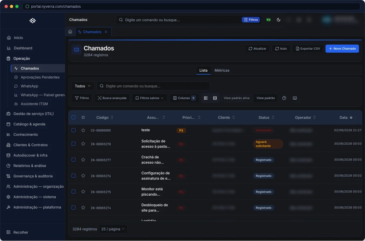Switch to the Métricas tab

coord(222,71)
